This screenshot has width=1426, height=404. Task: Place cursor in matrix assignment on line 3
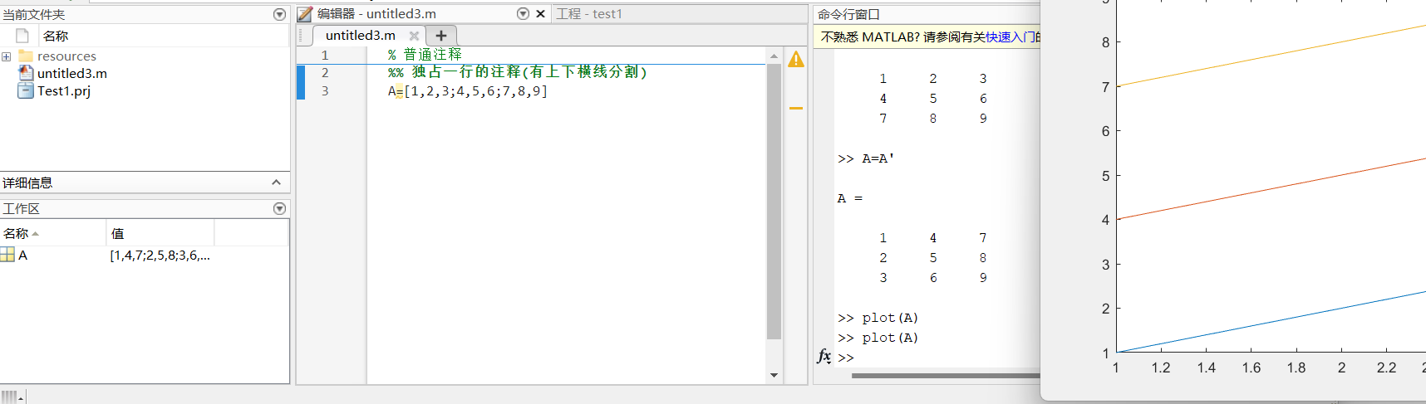pos(467,91)
